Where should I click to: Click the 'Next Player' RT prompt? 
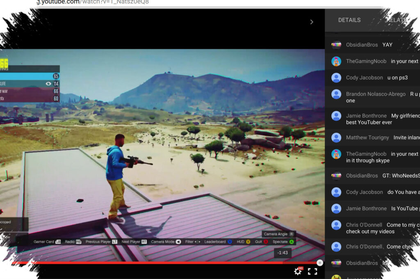[x=134, y=242]
